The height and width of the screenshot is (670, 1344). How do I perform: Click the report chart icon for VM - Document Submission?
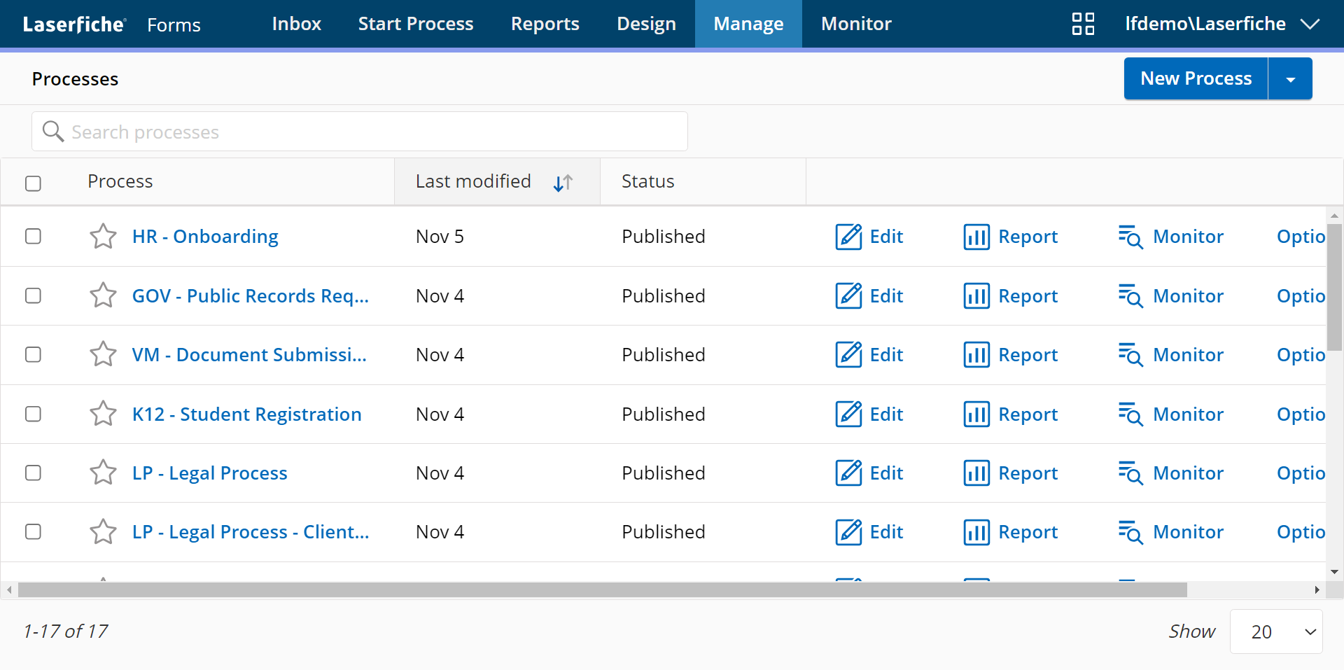tap(976, 355)
